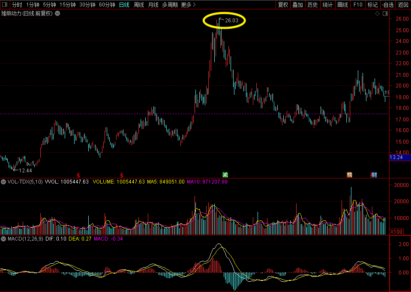Switch to 分时 intraday view
The width and height of the screenshot is (411, 292).
[x=17, y=5]
